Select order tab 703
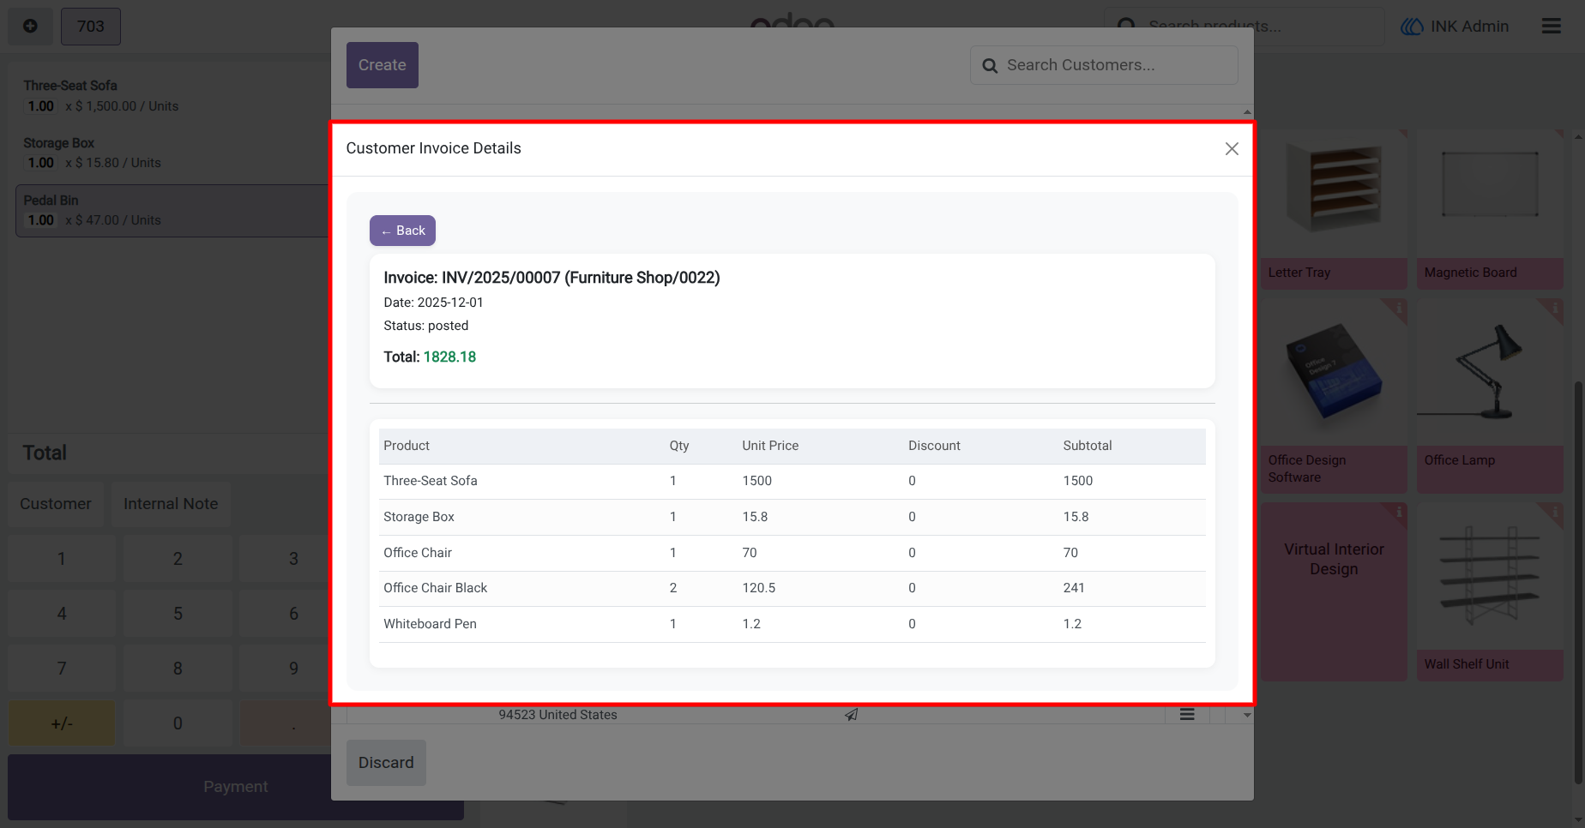 [91, 27]
